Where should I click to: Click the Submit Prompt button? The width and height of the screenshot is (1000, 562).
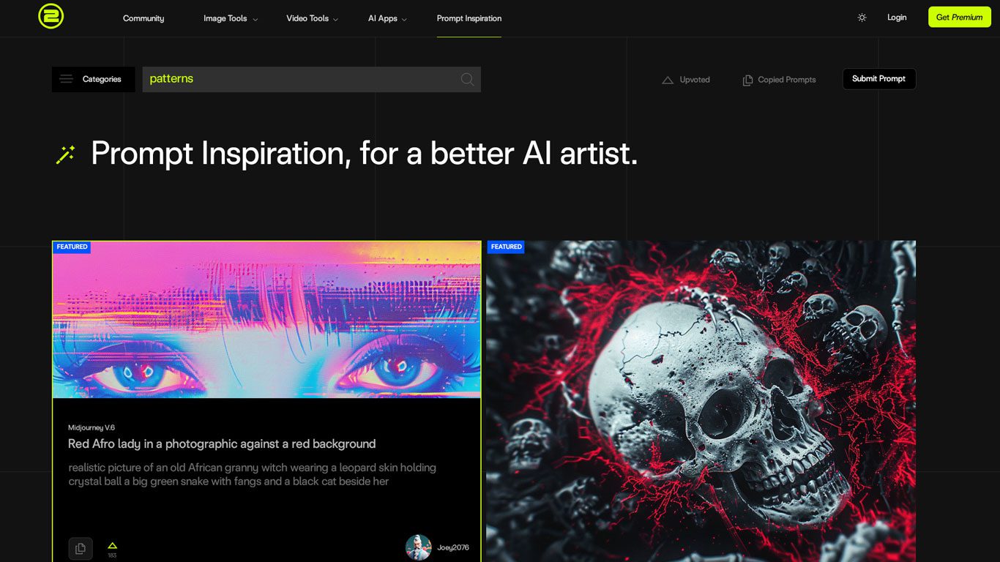(x=878, y=79)
